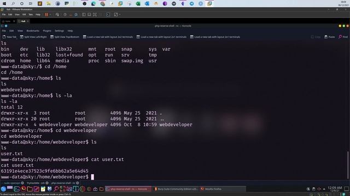The height and width of the screenshot is (196, 350).
Task: Open Telegram from Windows taskbar
Action: [x=192, y=4]
